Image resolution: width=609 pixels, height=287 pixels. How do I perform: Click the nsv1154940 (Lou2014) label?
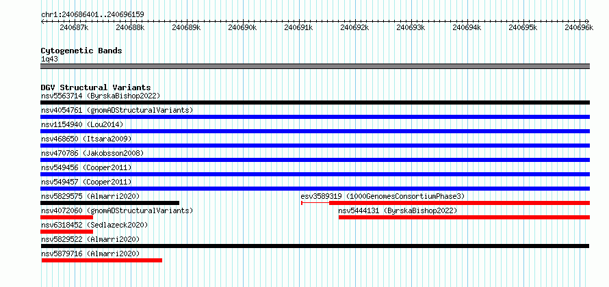(82, 124)
